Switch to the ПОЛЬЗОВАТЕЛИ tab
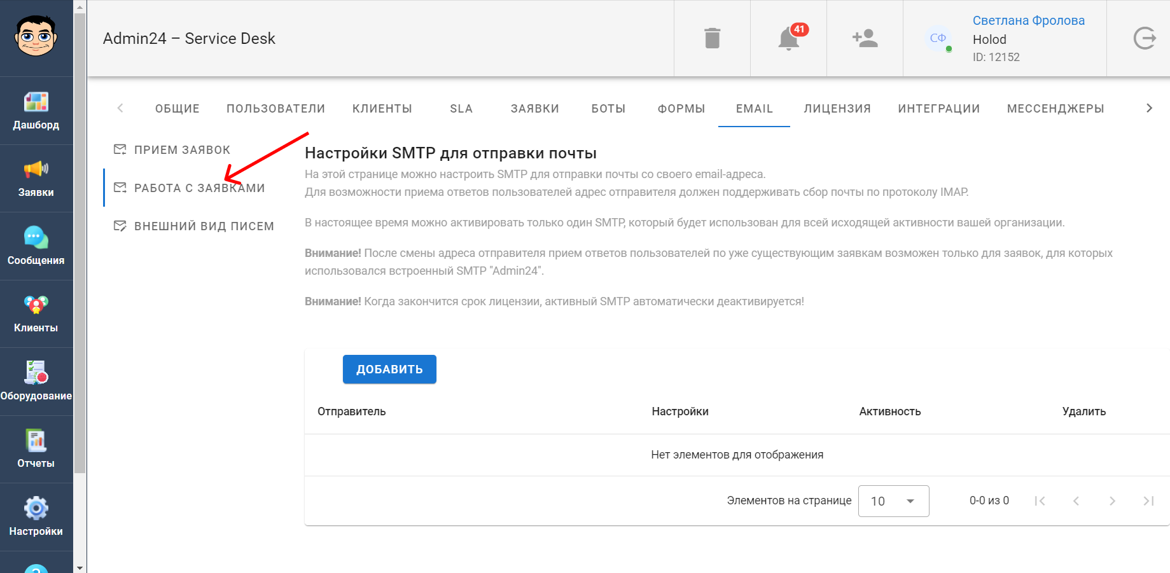Screen dimensions: 1170x573 [x=275, y=109]
